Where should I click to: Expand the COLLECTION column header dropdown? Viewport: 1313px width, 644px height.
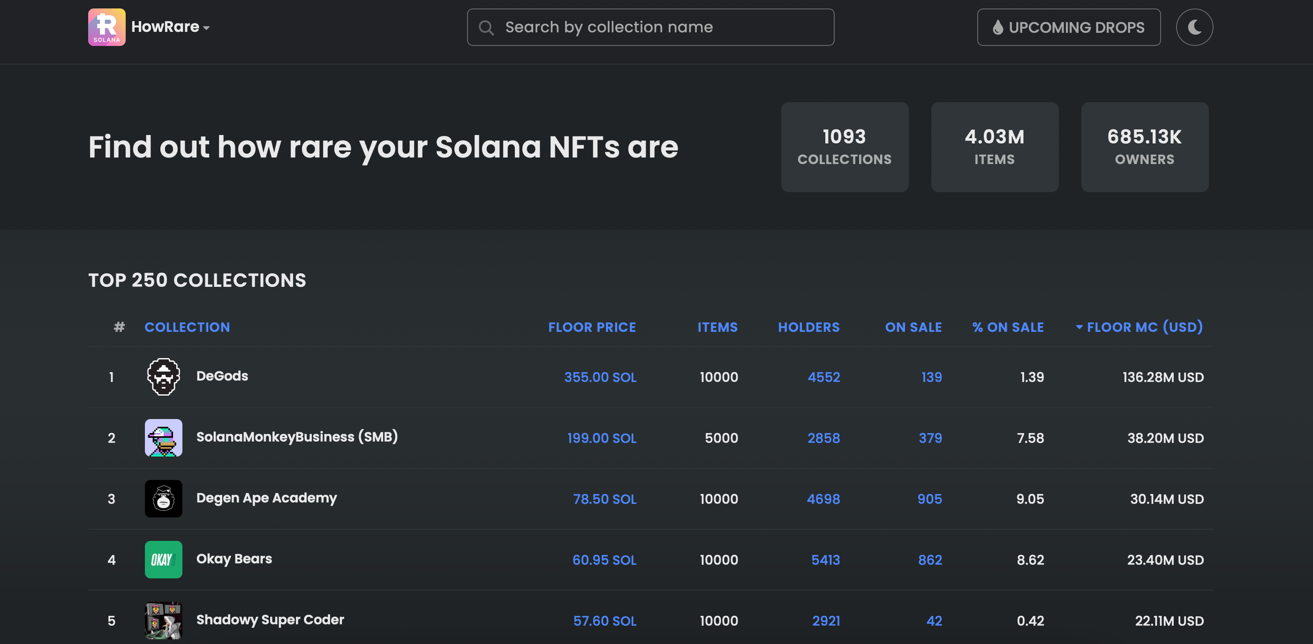click(187, 327)
